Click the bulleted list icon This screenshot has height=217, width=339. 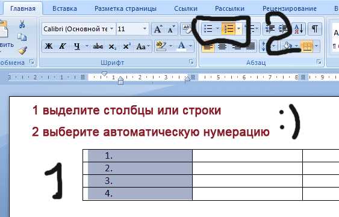pyautogui.click(x=208, y=28)
